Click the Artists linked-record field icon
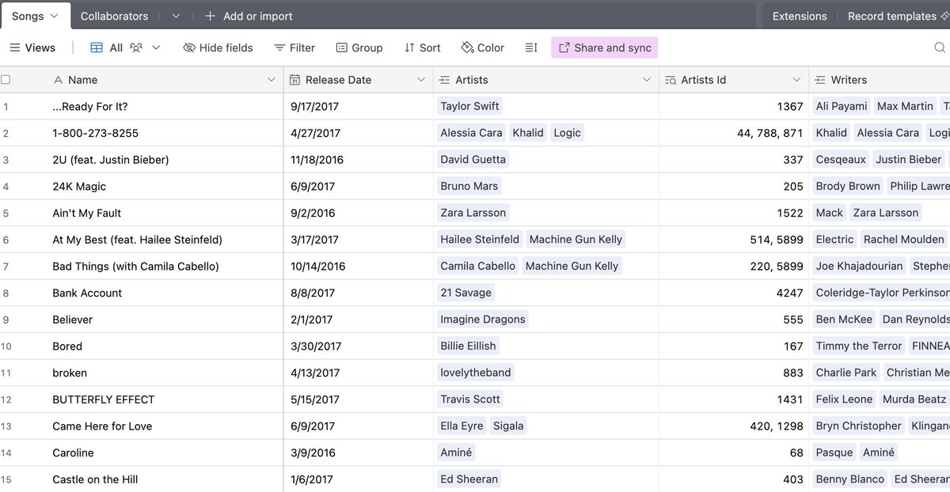 445,80
